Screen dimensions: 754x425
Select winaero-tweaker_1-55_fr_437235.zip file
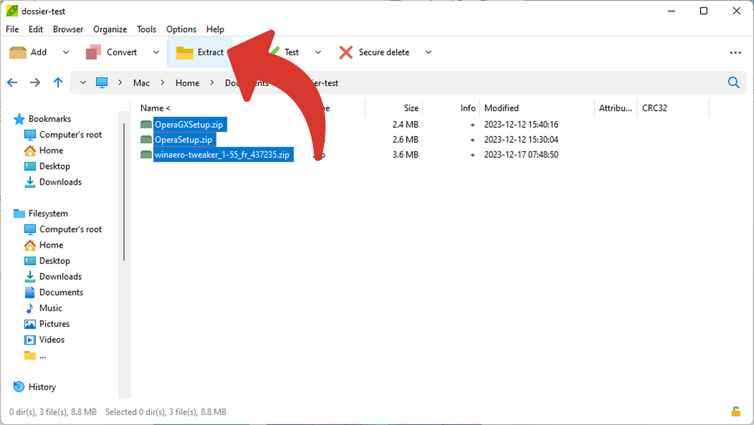[x=222, y=155]
